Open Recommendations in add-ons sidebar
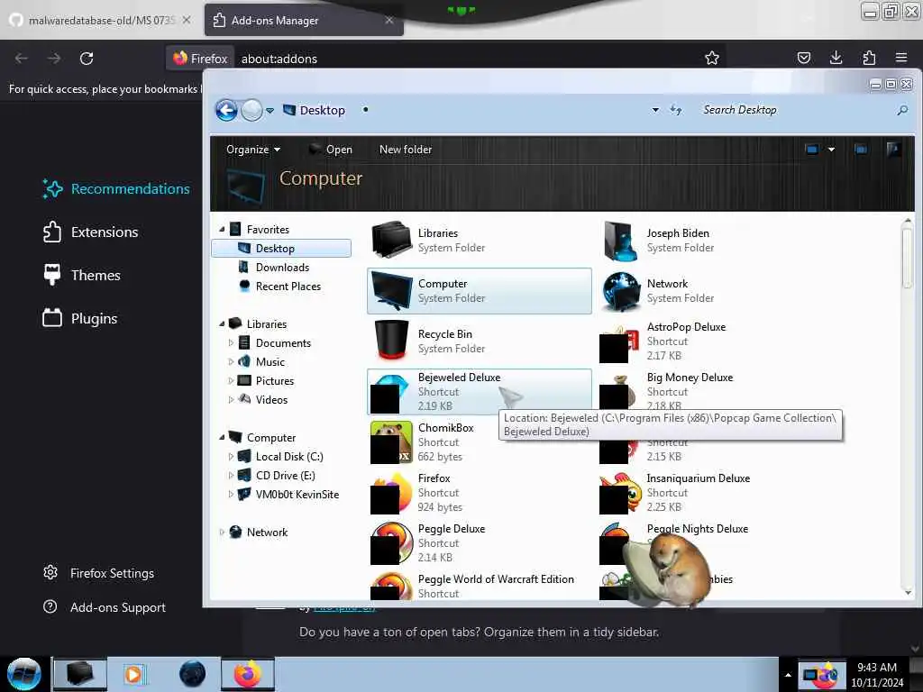 (116, 189)
